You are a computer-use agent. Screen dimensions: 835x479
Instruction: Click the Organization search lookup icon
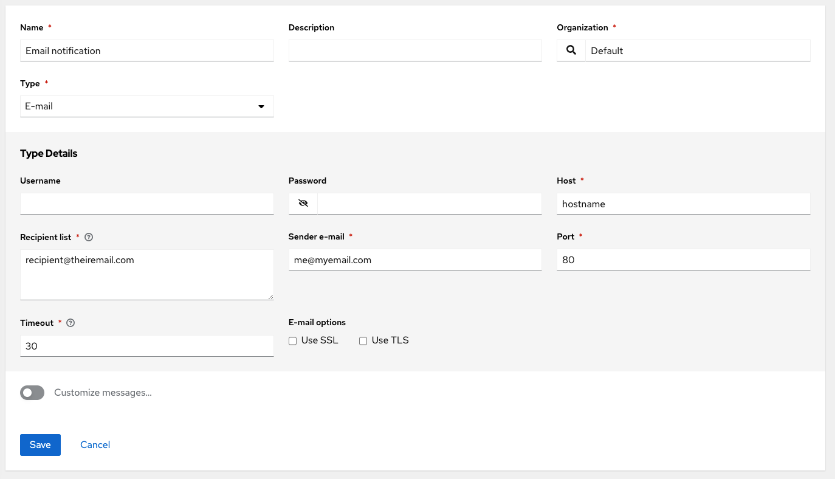(x=571, y=50)
